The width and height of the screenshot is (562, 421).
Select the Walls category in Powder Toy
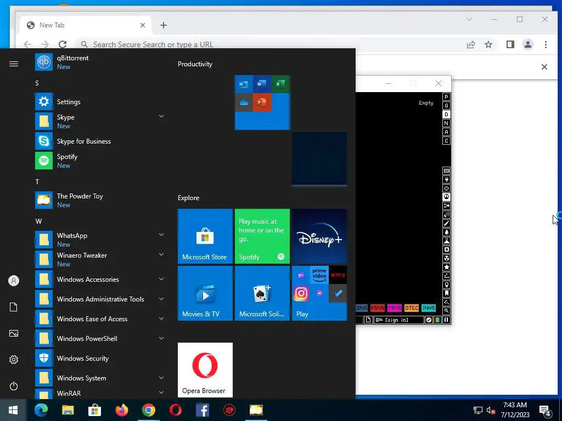coord(446,171)
